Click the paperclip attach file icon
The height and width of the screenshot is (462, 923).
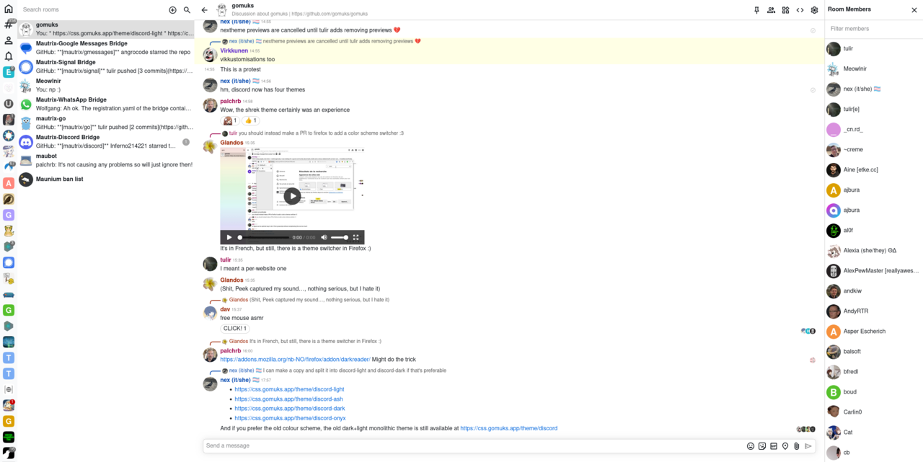[797, 446]
